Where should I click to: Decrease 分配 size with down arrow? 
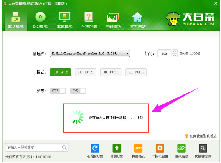coord(175,56)
